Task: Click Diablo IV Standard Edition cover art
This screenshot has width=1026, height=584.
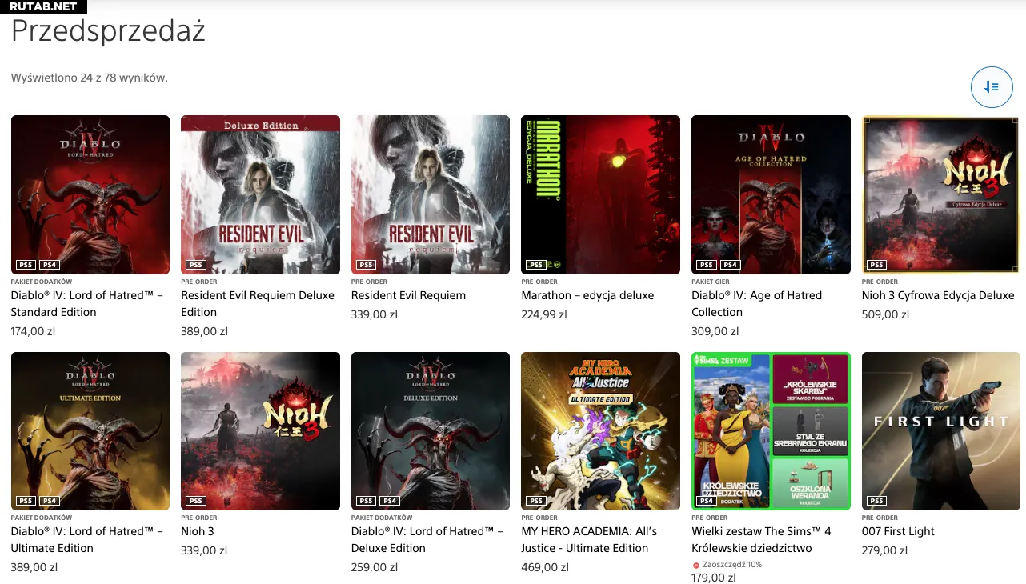Action: pyautogui.click(x=90, y=194)
